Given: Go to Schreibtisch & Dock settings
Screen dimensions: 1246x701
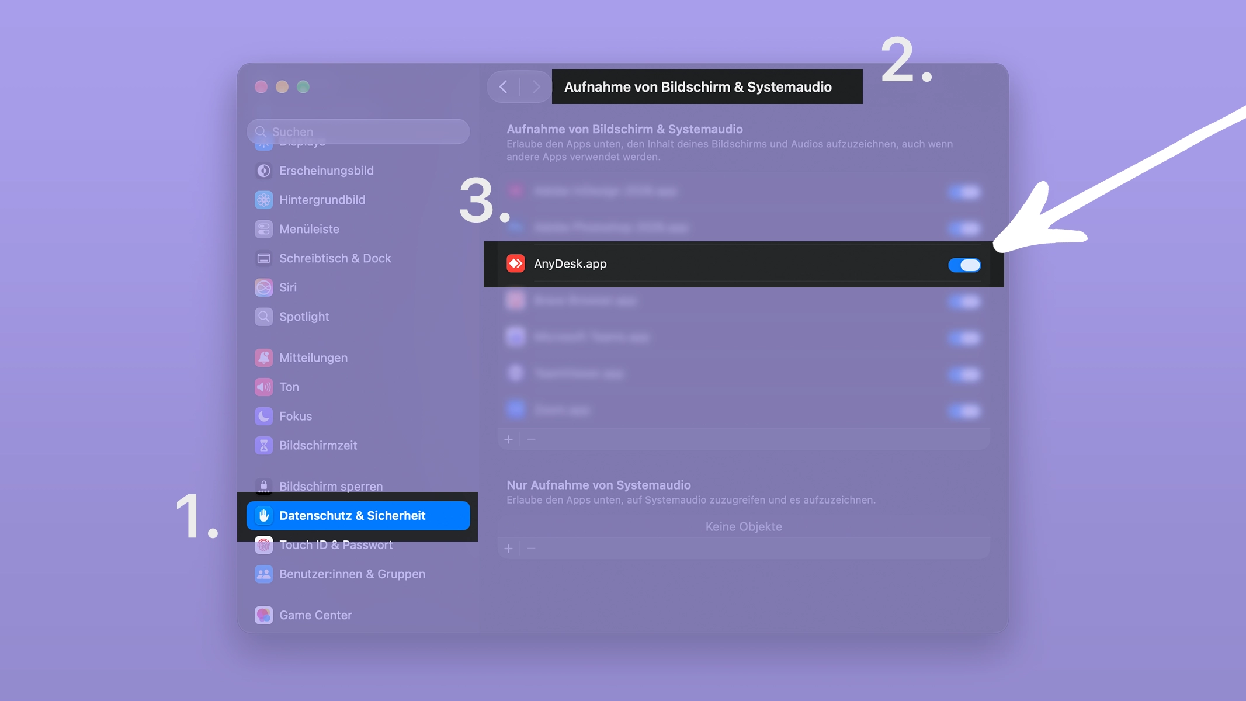Looking at the screenshot, I should tap(358, 258).
